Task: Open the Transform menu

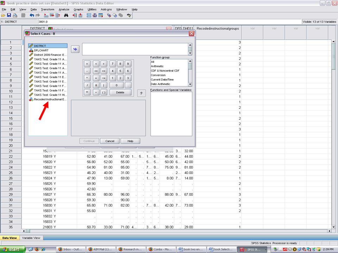Action: click(x=48, y=9)
